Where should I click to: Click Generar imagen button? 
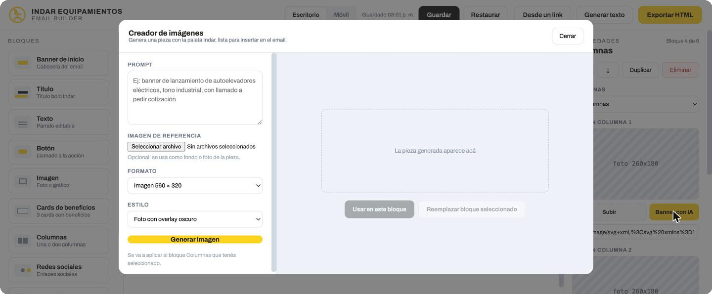pyautogui.click(x=195, y=240)
